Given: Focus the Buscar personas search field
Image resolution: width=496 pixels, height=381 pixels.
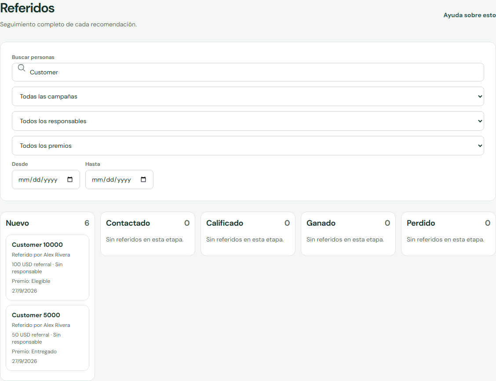Looking at the screenshot, I should (248, 72).
